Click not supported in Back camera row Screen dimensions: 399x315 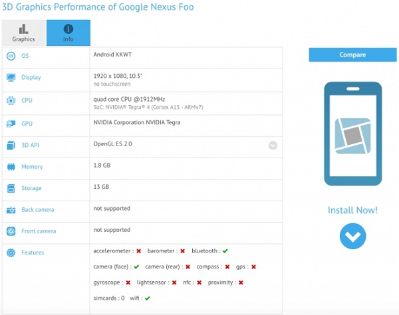pos(112,209)
